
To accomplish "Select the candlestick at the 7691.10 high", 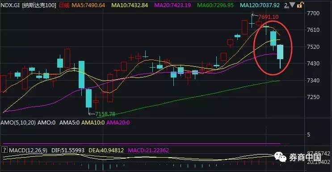I will click(252, 21).
